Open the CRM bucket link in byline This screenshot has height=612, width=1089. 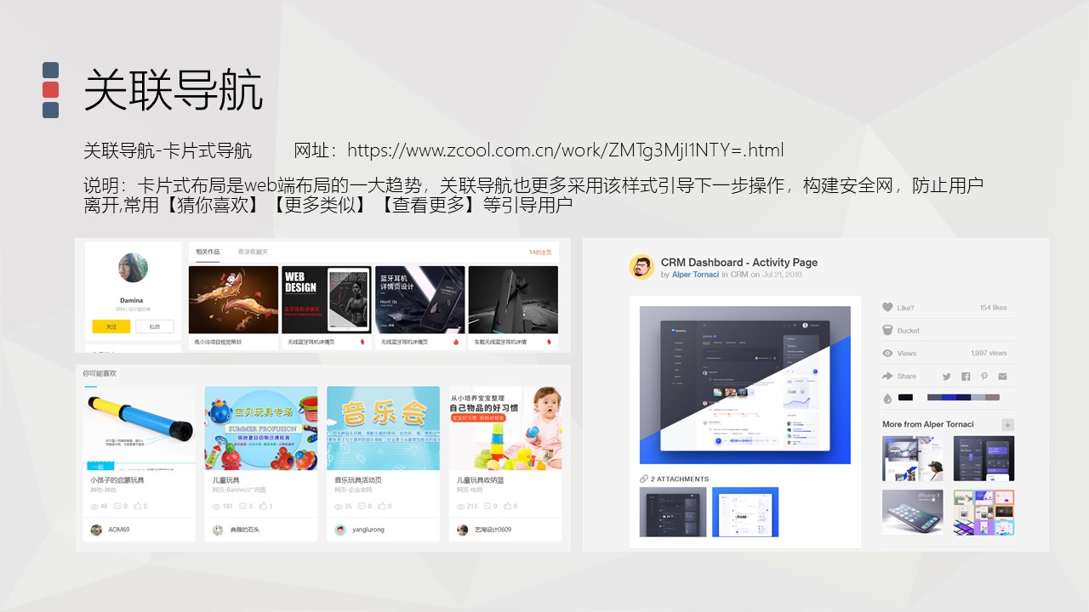pos(739,275)
